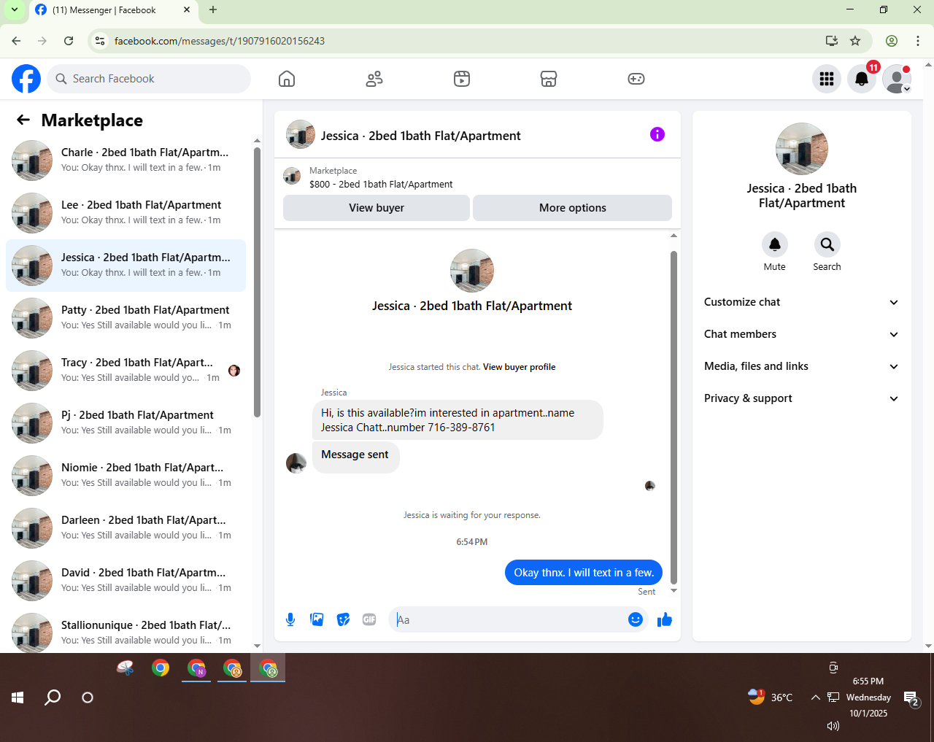Click the conversation list scrollbar
The width and height of the screenshot is (934, 742).
[257, 281]
